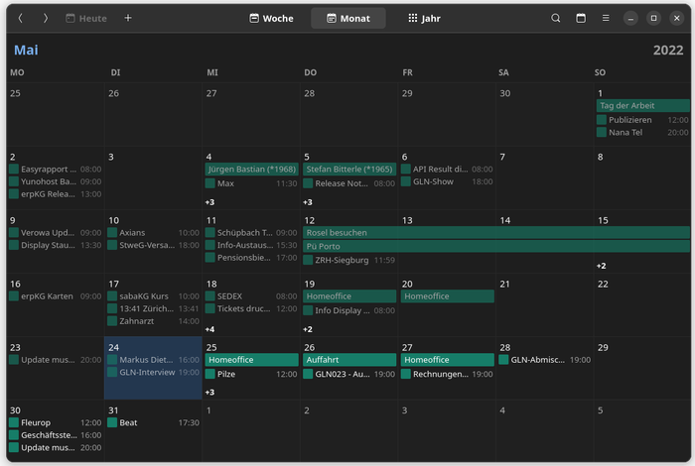Viewport: 695px width, 466px height.
Task: Open Homeoffice event on May 19
Action: 349,296
